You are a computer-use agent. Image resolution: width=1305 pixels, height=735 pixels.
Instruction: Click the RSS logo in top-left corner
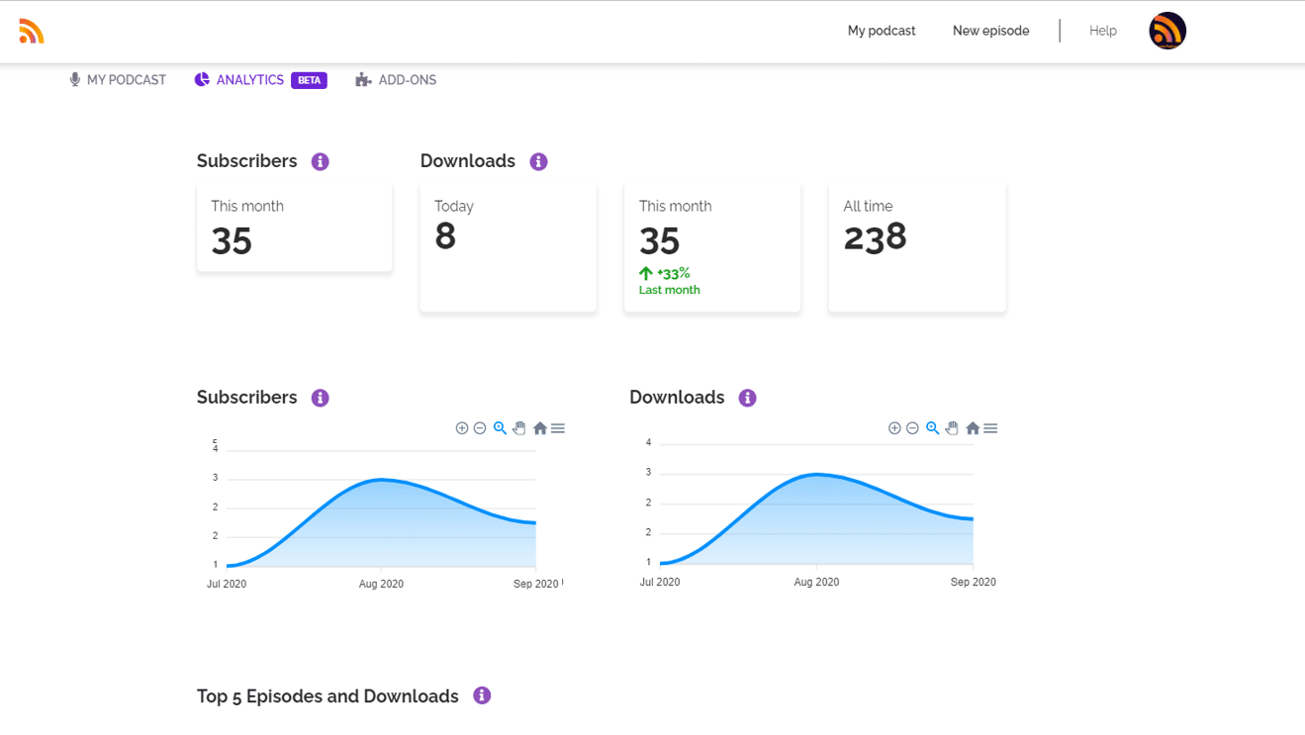[32, 32]
